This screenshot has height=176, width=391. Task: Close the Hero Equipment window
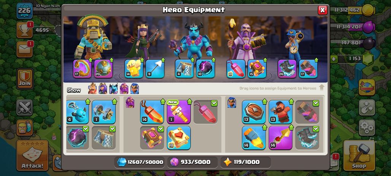[323, 10]
